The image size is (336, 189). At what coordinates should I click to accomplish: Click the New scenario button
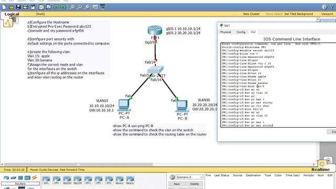[177, 184]
